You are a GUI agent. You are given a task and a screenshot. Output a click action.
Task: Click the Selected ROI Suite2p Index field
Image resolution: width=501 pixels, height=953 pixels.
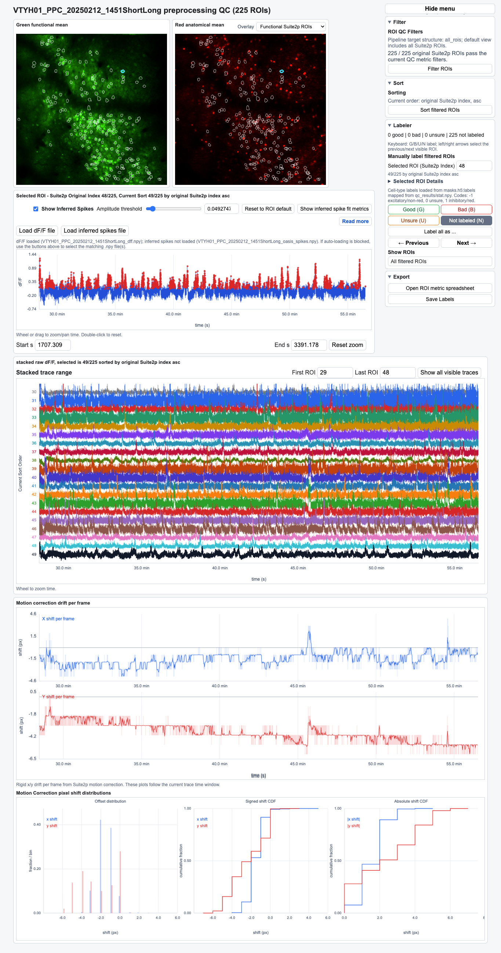tap(474, 166)
